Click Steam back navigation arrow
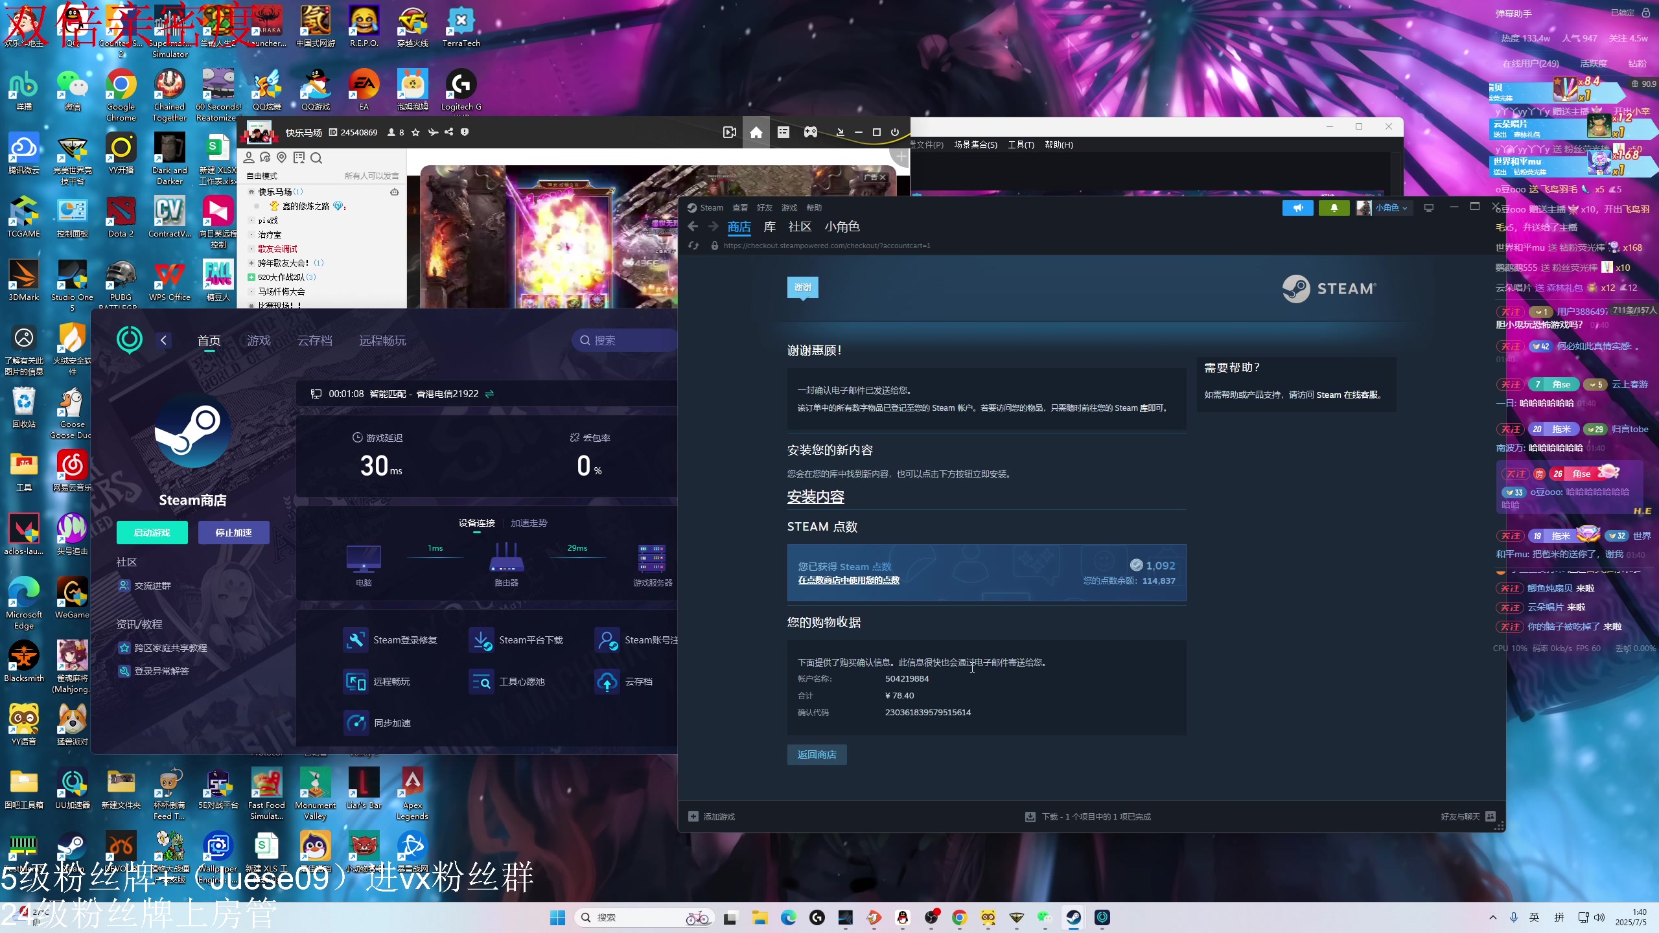Screen dimensions: 1659x933 point(693,226)
